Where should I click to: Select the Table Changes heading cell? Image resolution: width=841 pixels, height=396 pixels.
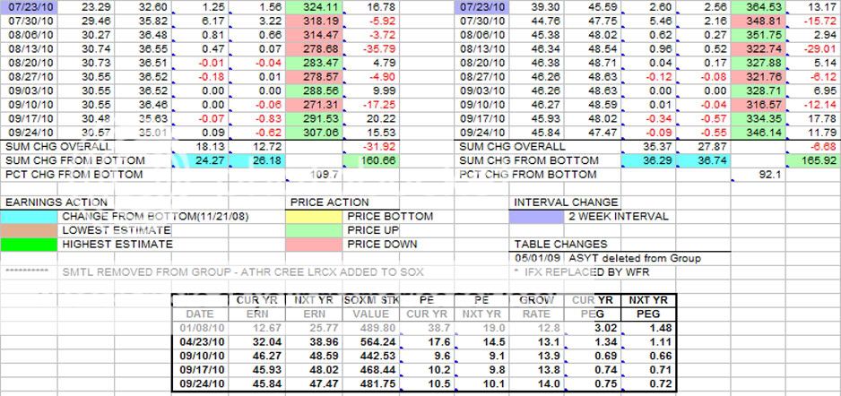560,244
